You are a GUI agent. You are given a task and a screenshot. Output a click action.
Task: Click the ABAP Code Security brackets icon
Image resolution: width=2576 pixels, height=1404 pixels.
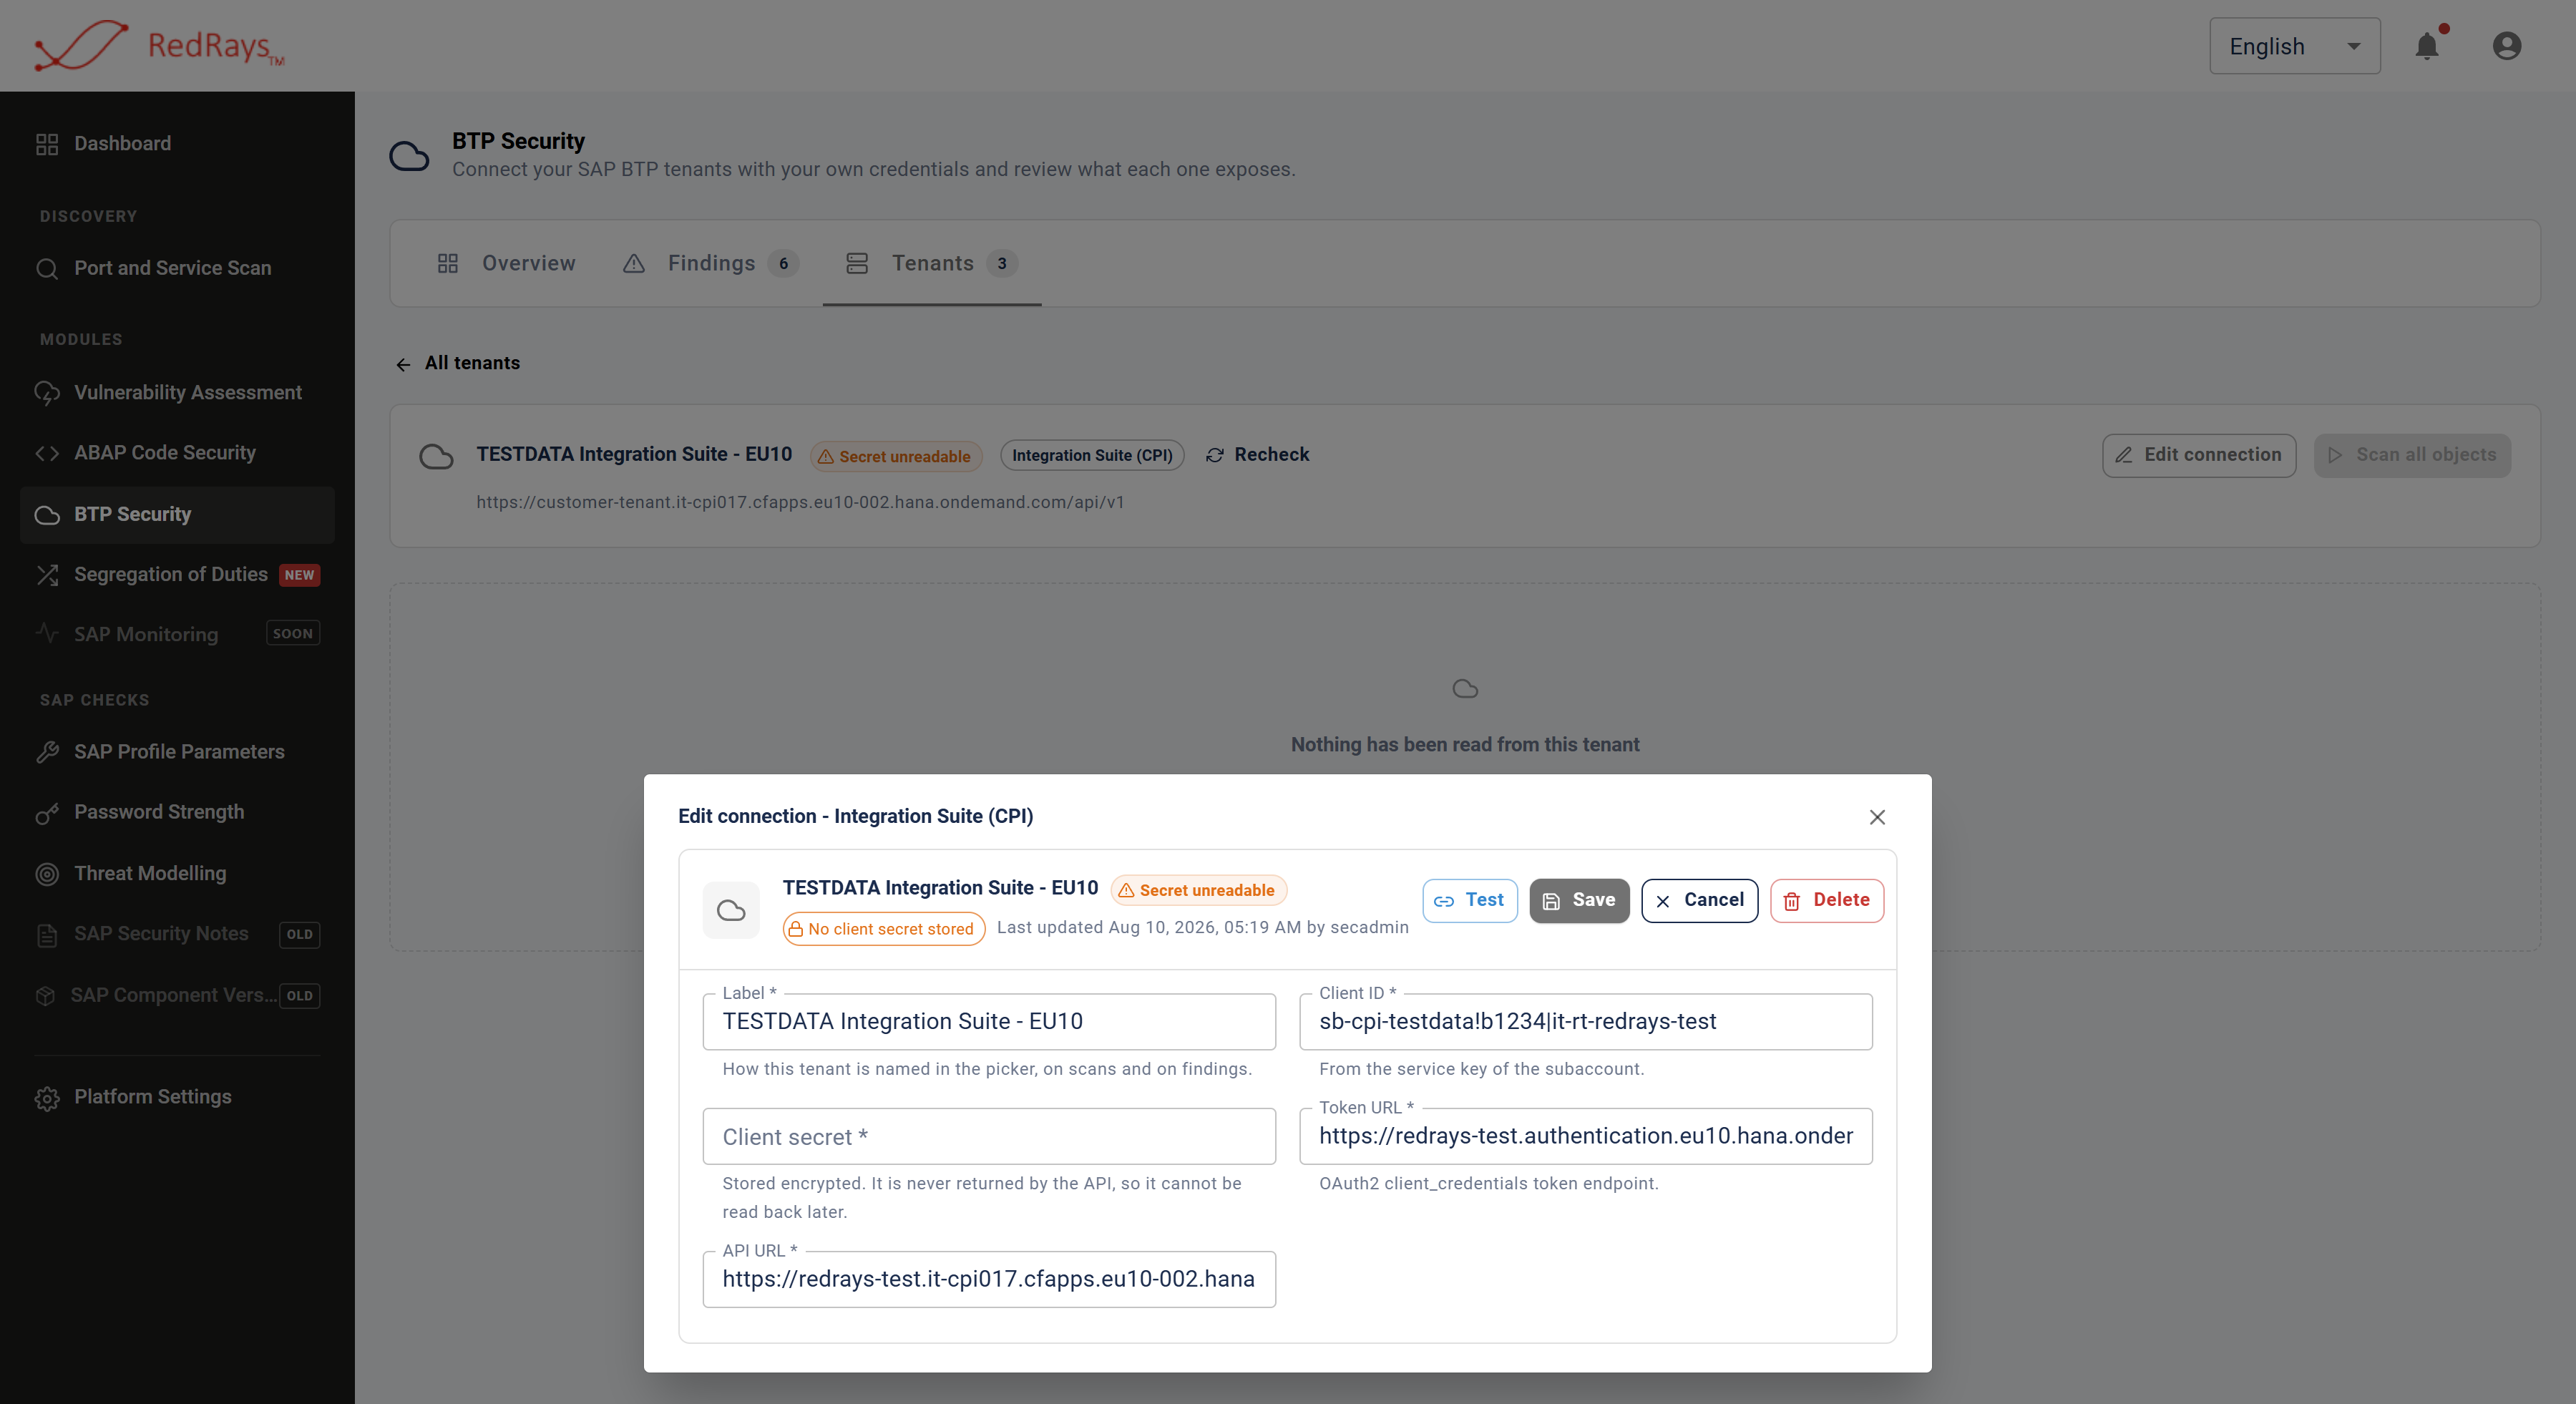pos(47,454)
